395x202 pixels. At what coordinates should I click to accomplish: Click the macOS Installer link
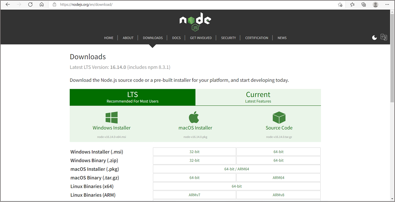tap(195, 128)
